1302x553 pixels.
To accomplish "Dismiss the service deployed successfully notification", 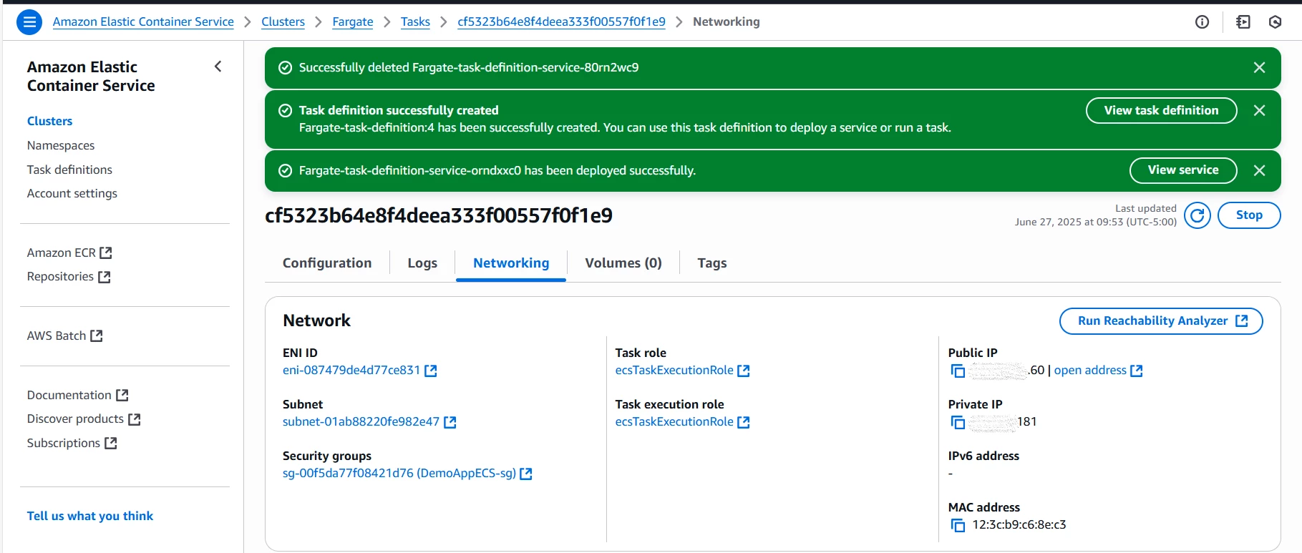I will coord(1260,170).
